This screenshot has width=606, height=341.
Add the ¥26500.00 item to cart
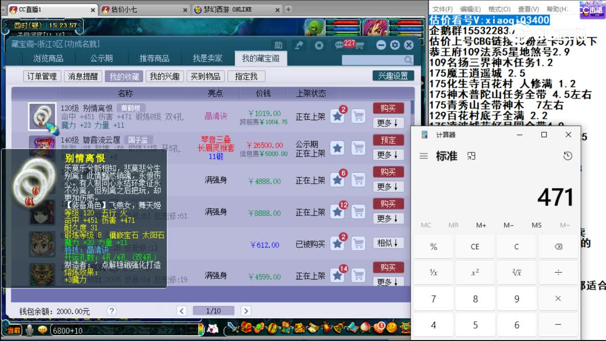(358, 148)
